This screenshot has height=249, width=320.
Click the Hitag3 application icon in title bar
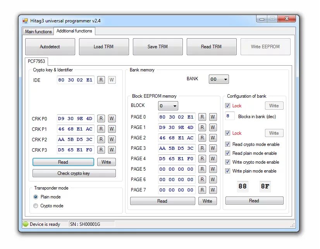coord(25,21)
